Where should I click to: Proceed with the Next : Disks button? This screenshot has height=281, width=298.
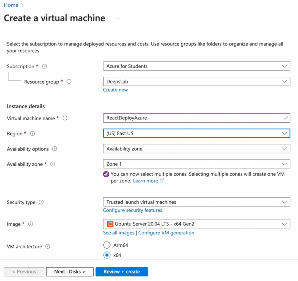click(70, 272)
